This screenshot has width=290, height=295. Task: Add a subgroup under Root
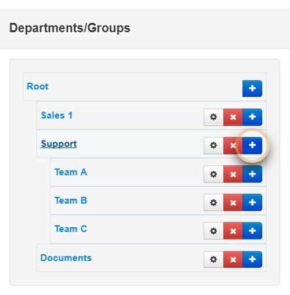(x=252, y=89)
